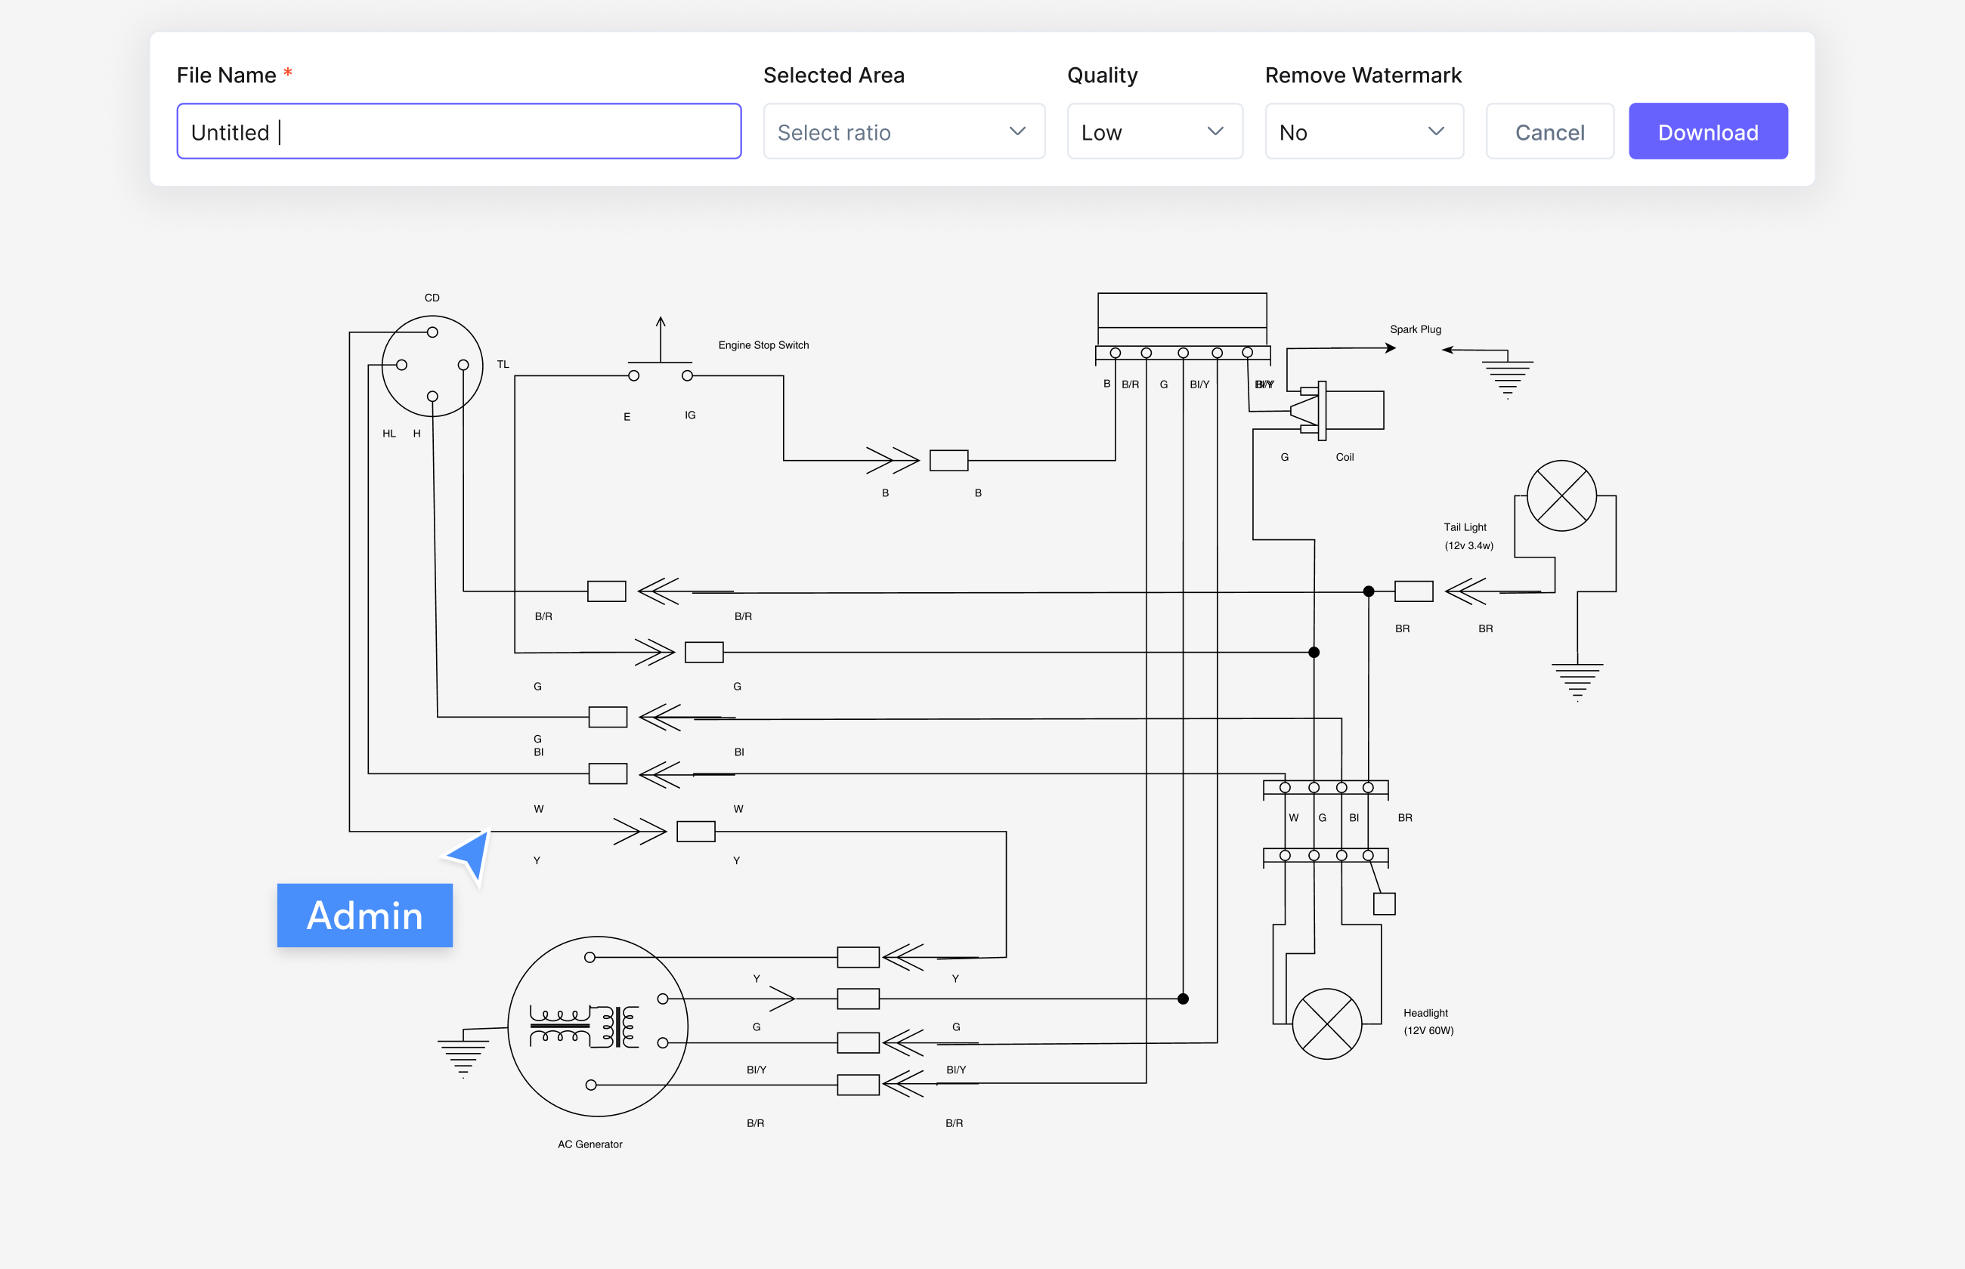Click the File Name heading label
The width and height of the screenshot is (1965, 1269).
pos(226,75)
